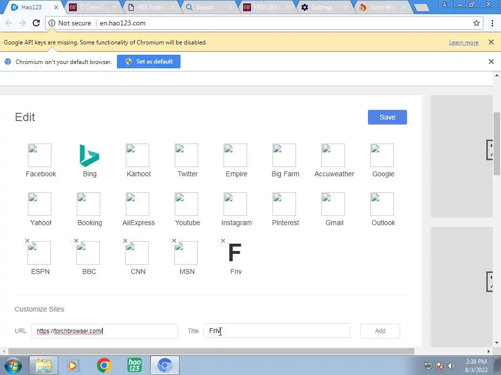Click Set as default browser button

click(149, 62)
